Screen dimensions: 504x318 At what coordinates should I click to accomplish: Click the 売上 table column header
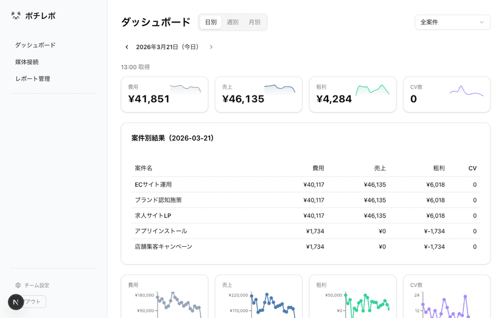point(380,168)
